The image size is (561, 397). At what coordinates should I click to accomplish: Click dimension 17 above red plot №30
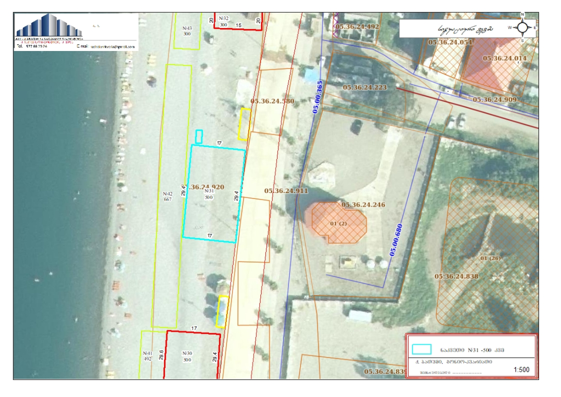[194, 328]
